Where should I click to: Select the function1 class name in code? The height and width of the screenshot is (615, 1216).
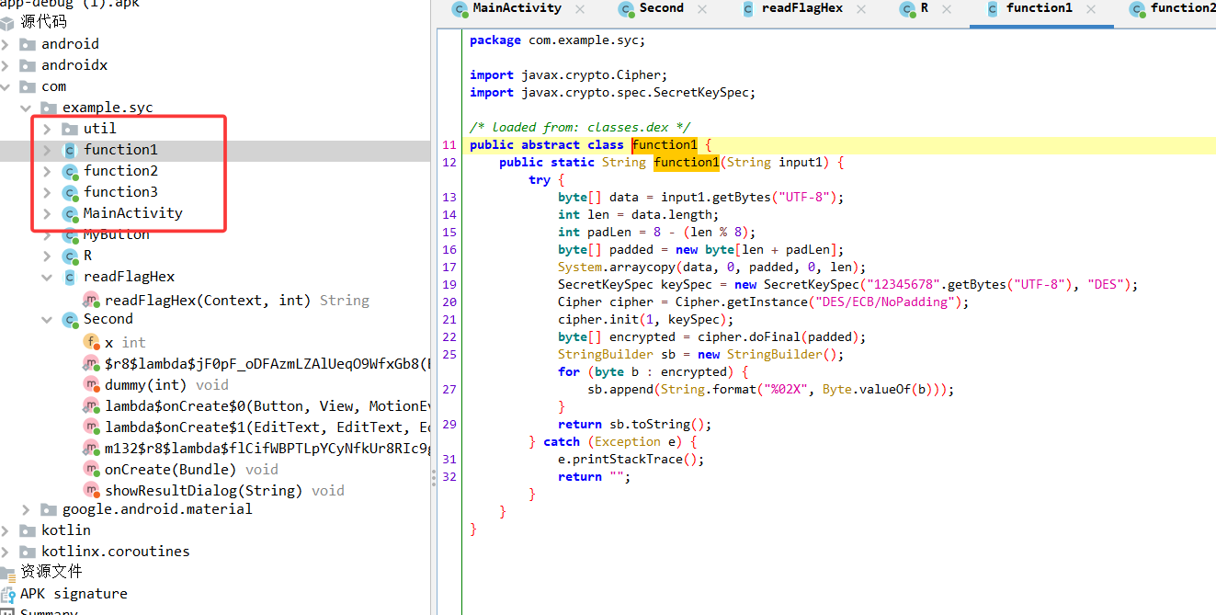(665, 144)
